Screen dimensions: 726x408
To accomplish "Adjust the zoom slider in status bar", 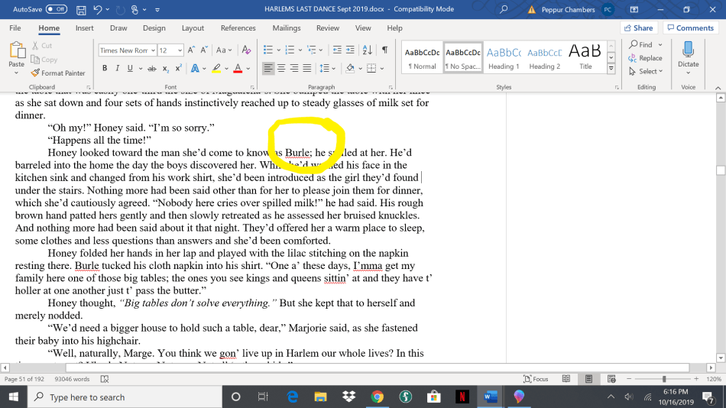I will 663,379.
